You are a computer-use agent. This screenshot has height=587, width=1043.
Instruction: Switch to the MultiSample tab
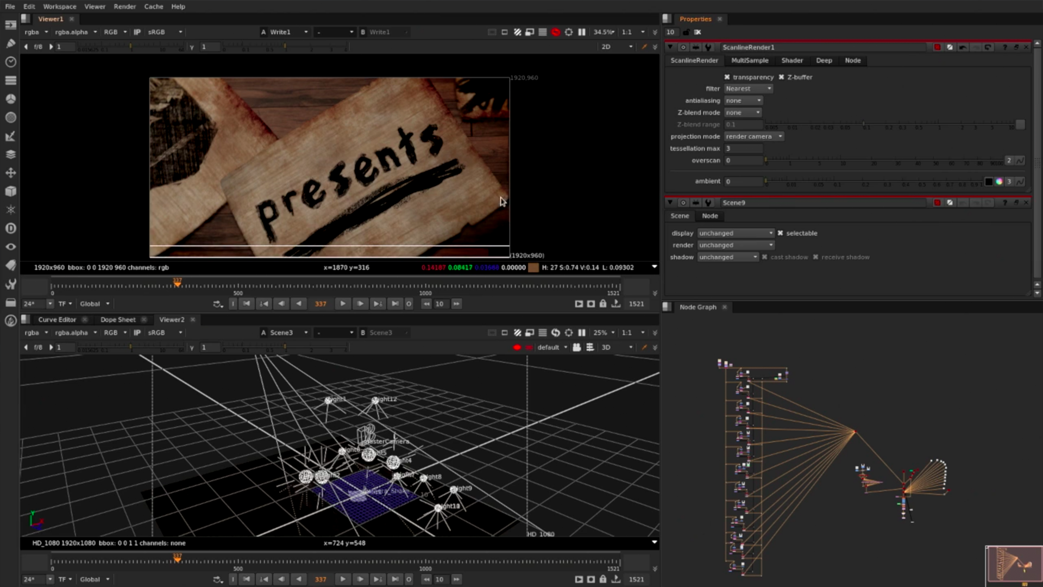coord(750,60)
